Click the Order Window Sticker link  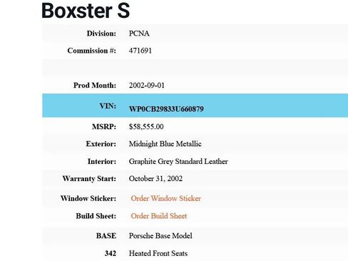point(165,198)
